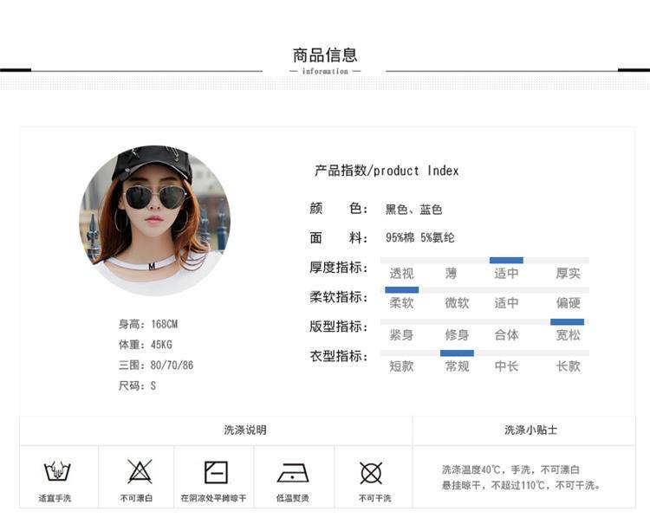Screen dimensions: 650x524
Task: Click the do-not-bleach triangle icon
Action: click(140, 471)
